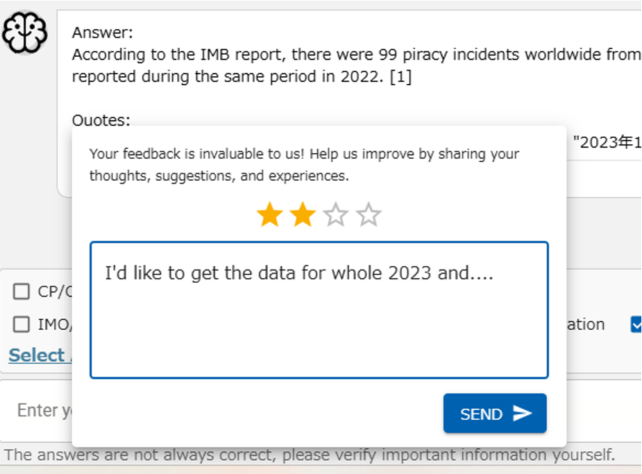Click the "Quotes:" label in the answer
The width and height of the screenshot is (642, 474).
pos(101,121)
